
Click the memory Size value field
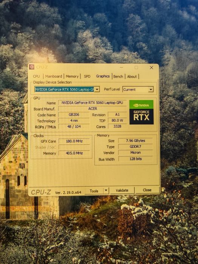[135, 141]
